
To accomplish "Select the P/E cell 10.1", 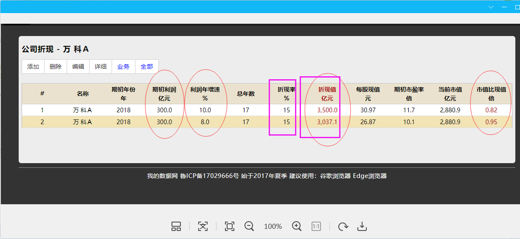I will pyautogui.click(x=409, y=122).
